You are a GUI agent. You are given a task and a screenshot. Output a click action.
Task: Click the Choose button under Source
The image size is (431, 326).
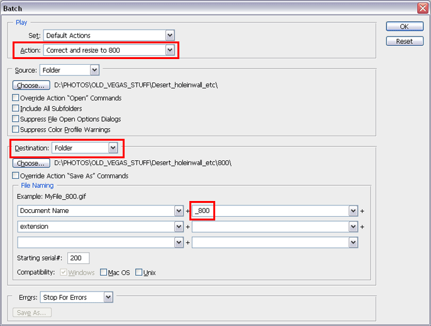31,85
